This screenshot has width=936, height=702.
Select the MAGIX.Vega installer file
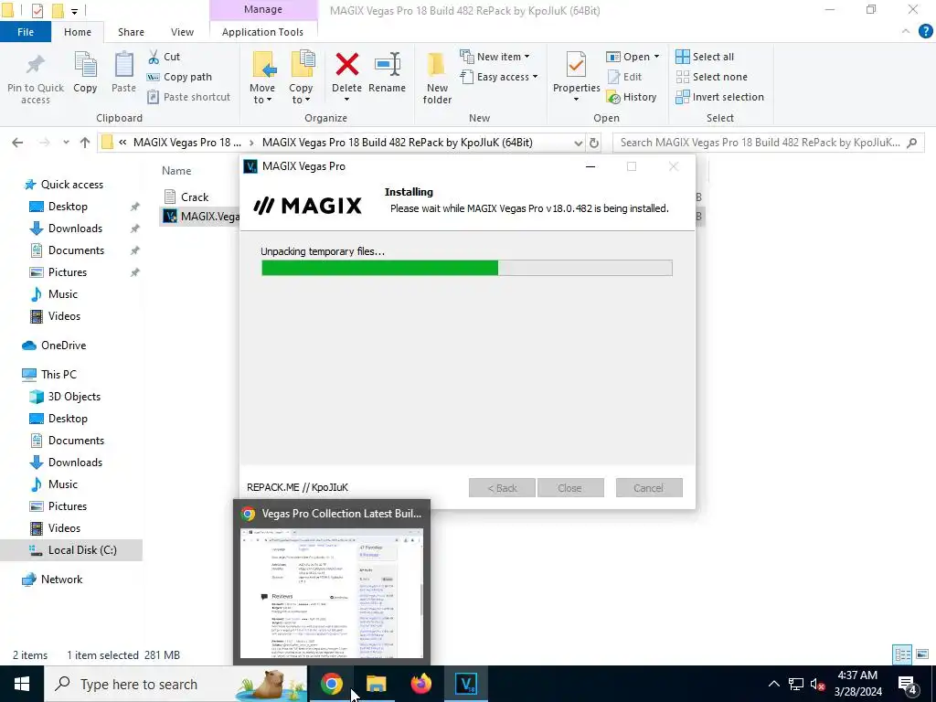(x=209, y=216)
